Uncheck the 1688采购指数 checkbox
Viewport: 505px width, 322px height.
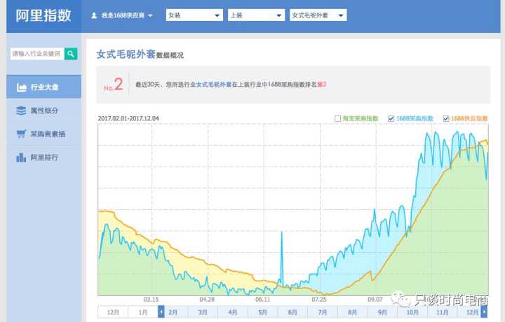coord(391,118)
